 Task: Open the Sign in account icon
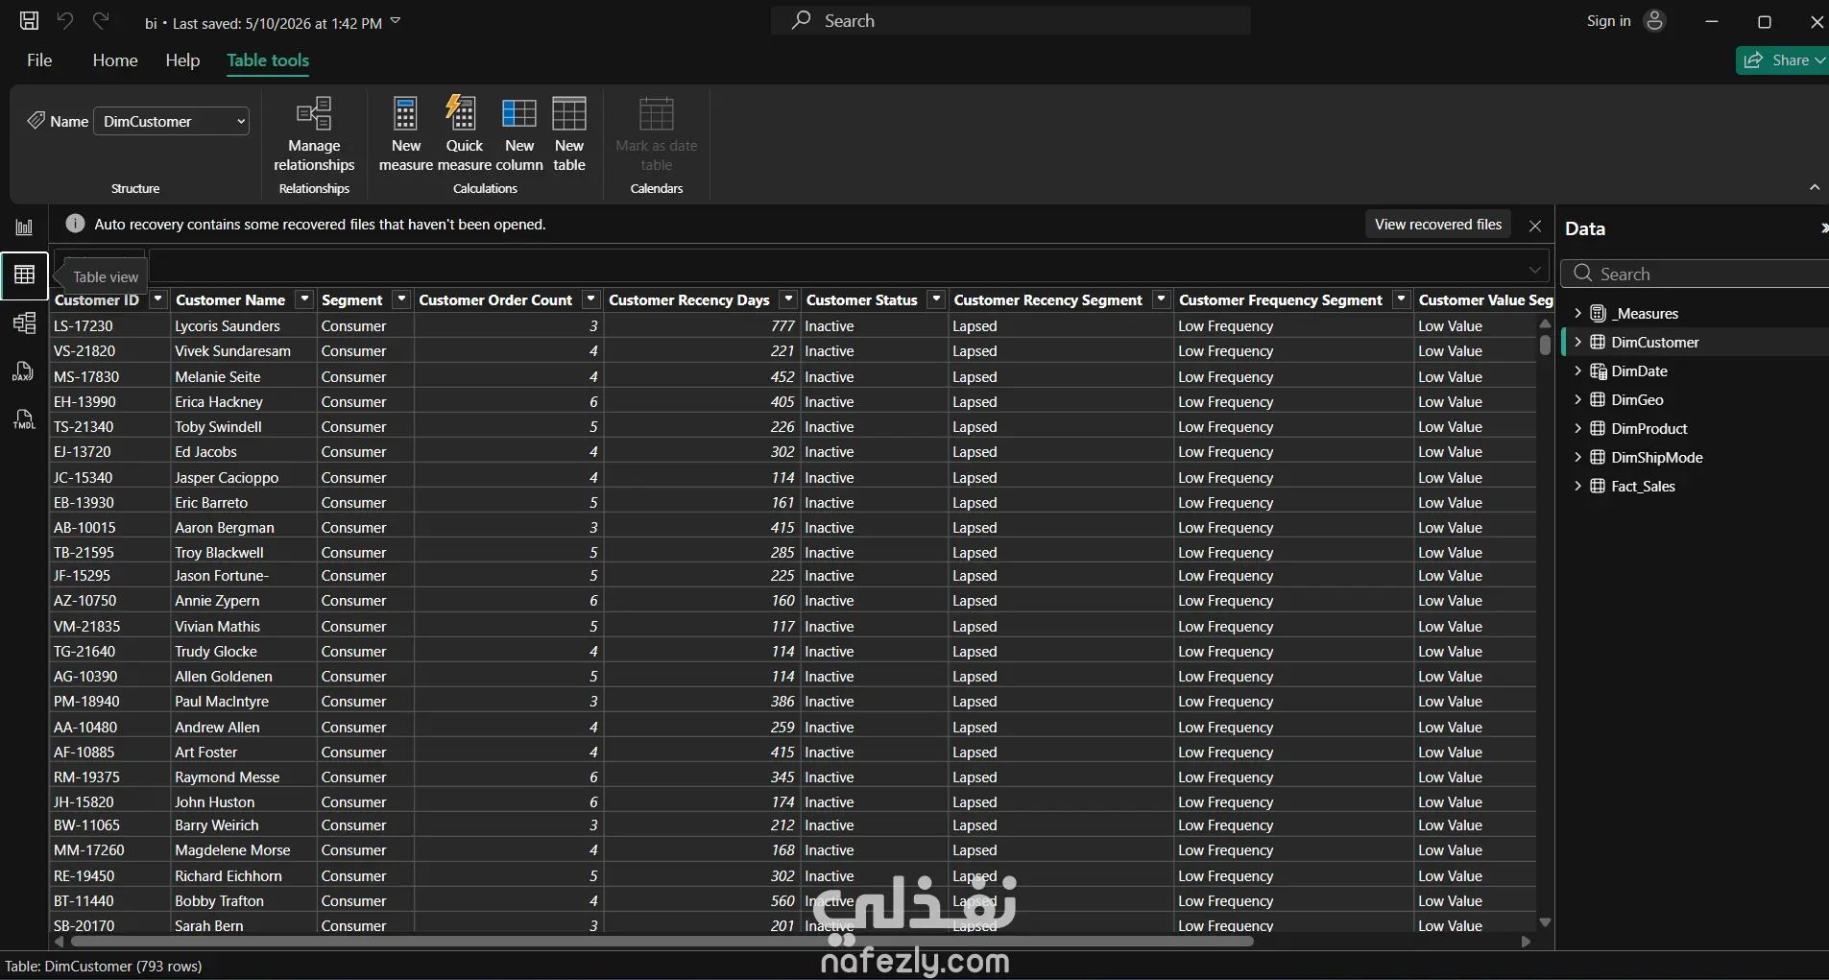pos(1654,20)
